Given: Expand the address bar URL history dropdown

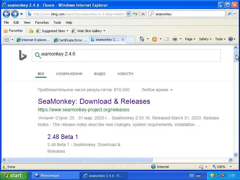Looking at the screenshot, I should (x=128, y=14).
